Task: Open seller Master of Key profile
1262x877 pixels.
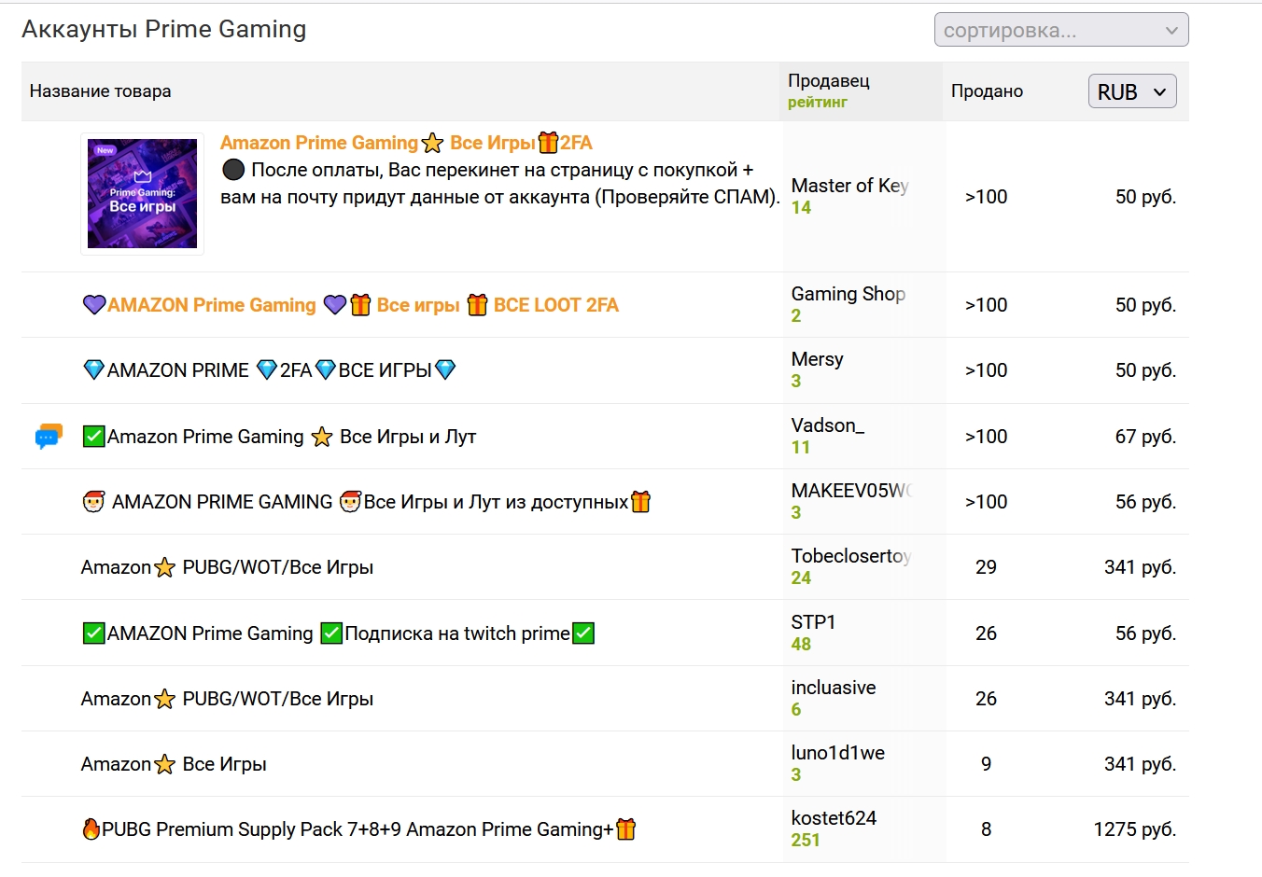Action: pos(849,186)
